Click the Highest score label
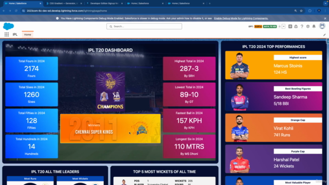 pyautogui.click(x=298, y=58)
